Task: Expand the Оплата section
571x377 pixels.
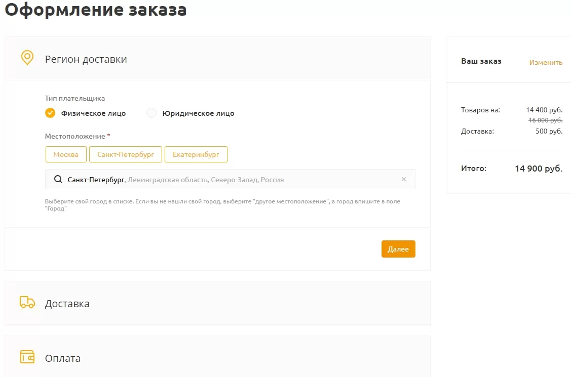Action: [x=217, y=357]
